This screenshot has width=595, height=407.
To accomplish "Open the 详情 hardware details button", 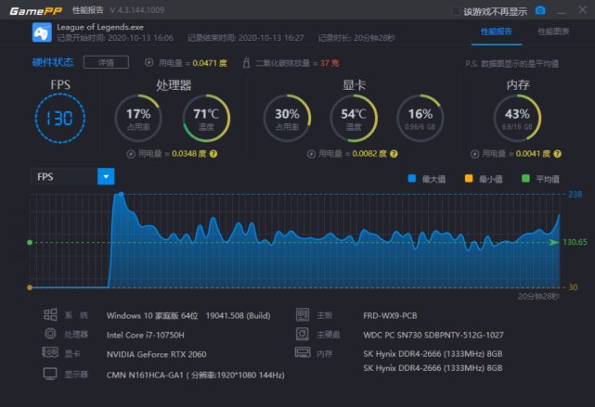I will pos(106,62).
